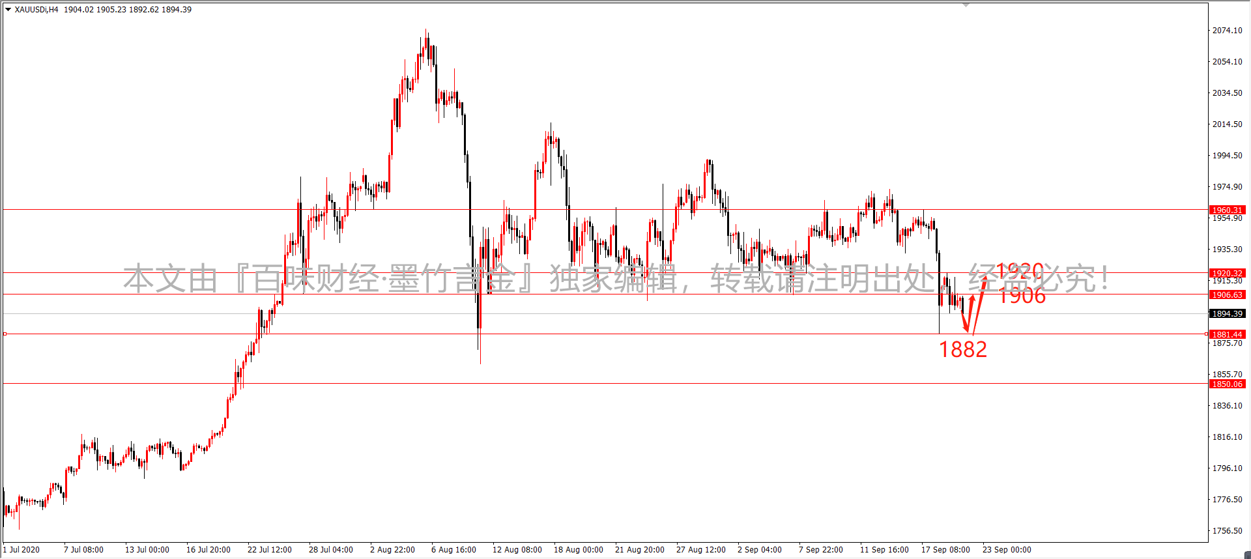This screenshot has width=1251, height=559.
Task: Click the 7 Jul 08:00 time label
Action: [83, 550]
